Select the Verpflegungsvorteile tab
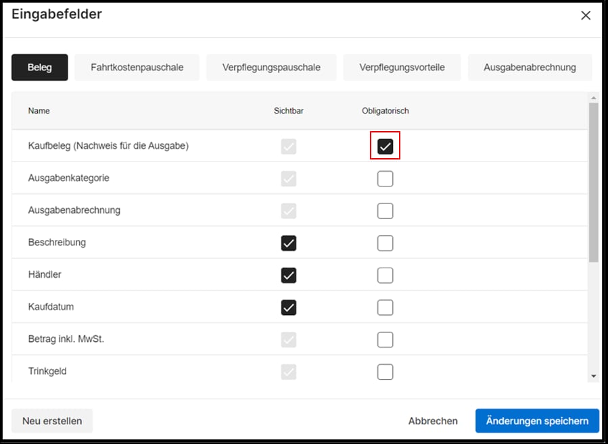This screenshot has height=444, width=608. (x=402, y=68)
